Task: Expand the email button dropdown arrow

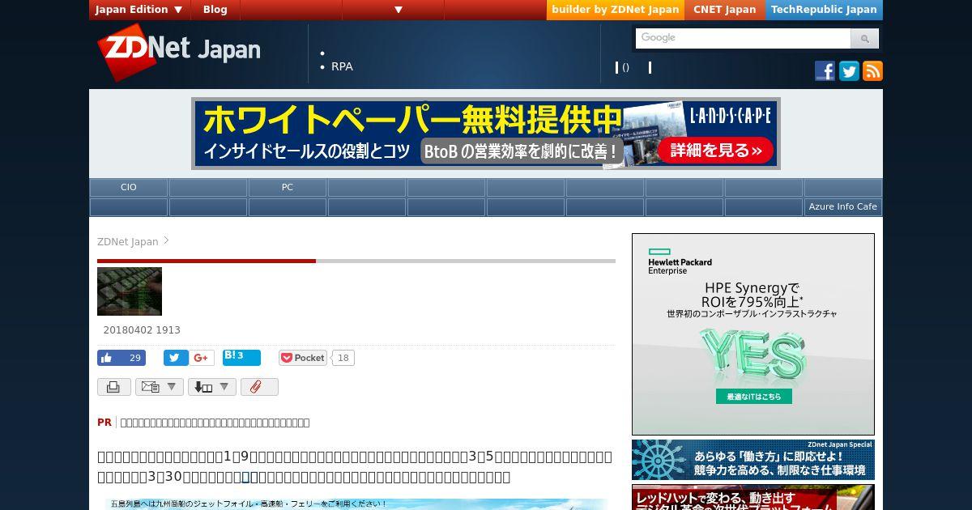Action: [173, 387]
